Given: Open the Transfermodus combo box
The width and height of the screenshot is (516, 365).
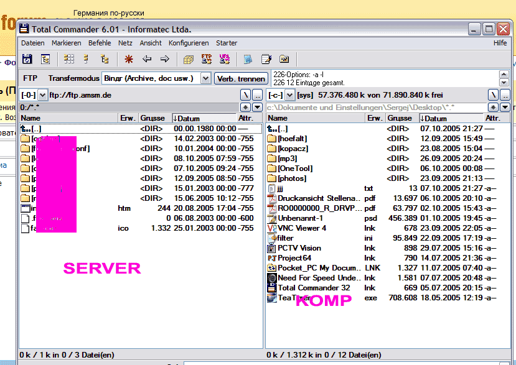Looking at the screenshot, I should pos(156,78).
